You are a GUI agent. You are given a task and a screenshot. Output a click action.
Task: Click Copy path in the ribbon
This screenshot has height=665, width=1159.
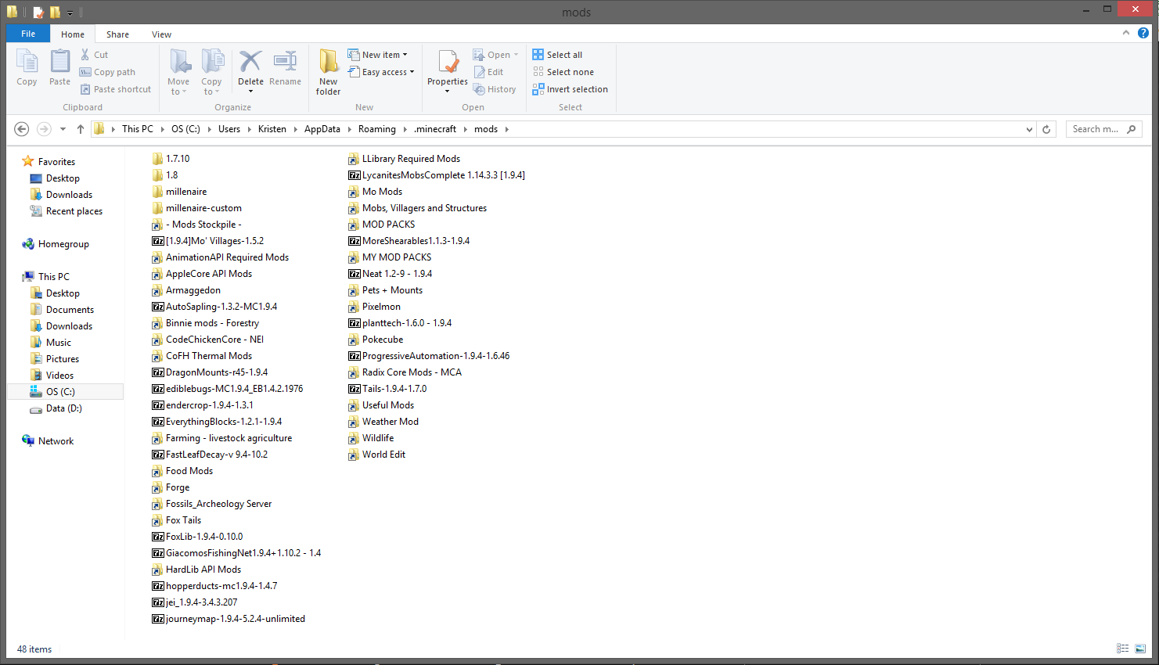tap(107, 72)
